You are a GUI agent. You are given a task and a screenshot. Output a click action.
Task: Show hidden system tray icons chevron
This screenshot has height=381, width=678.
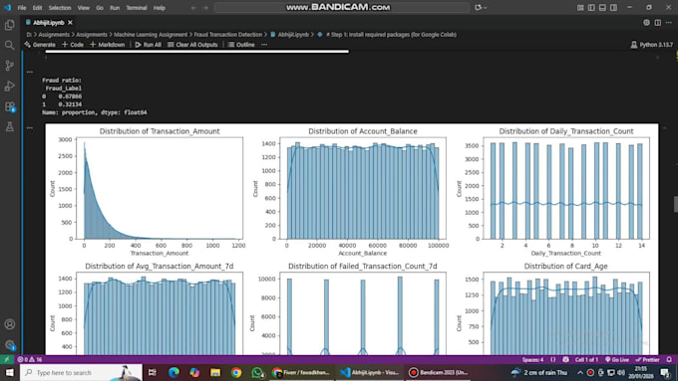click(x=580, y=372)
